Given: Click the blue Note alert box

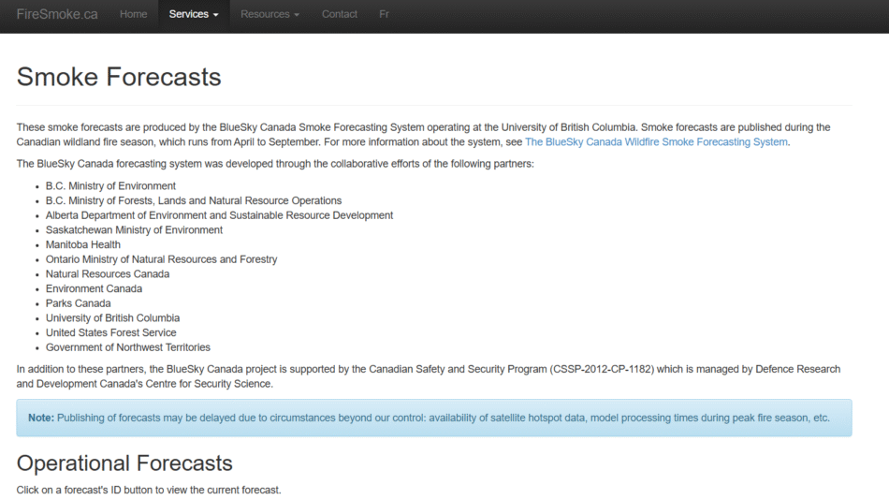Looking at the screenshot, I should (433, 418).
